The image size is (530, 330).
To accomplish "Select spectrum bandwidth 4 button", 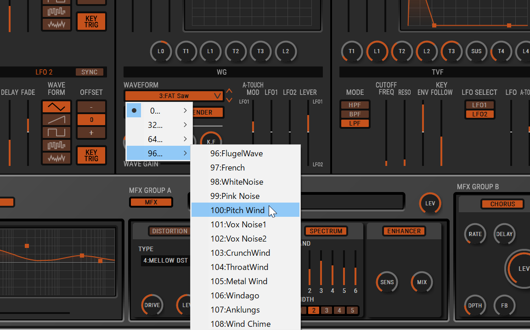I will click(x=339, y=310).
